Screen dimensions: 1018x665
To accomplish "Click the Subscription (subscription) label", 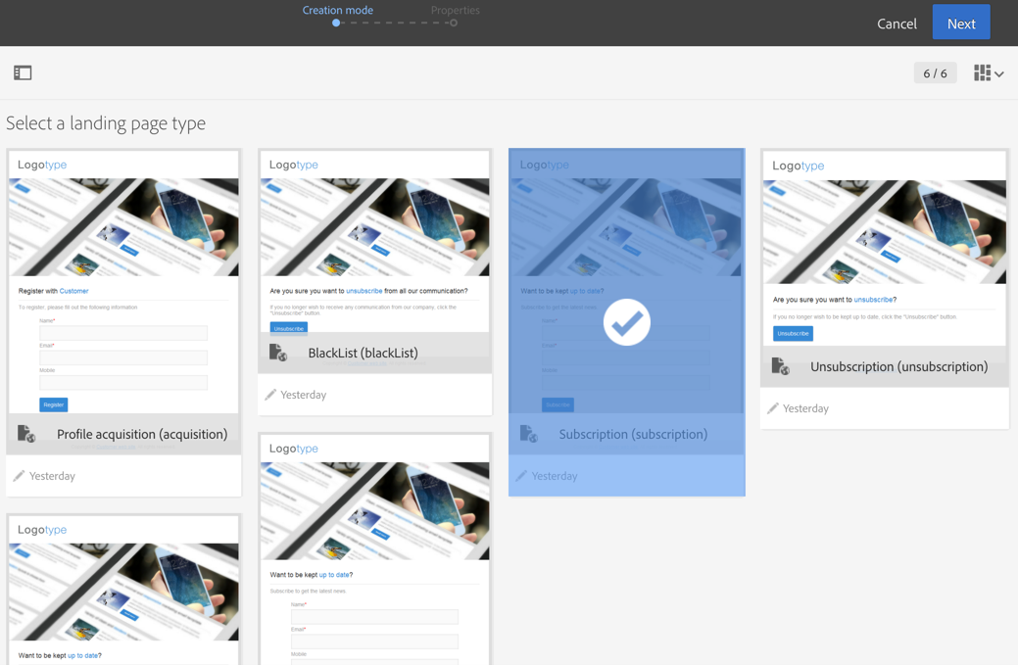I will coord(633,434).
